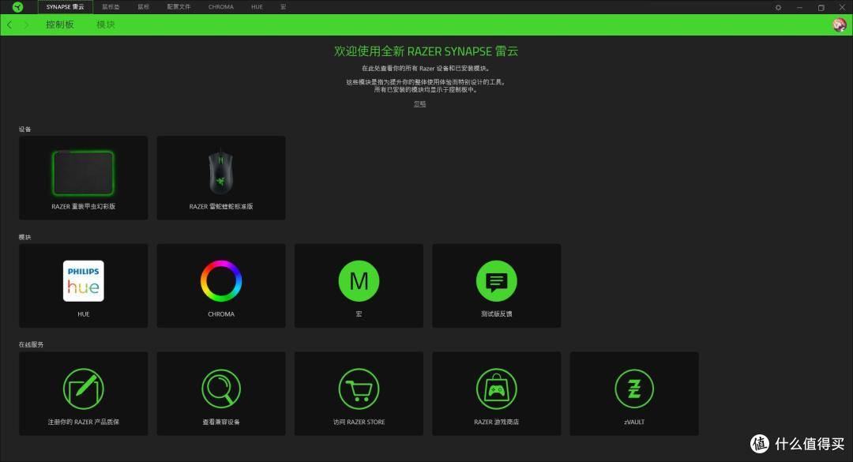Click the 测试版反馈 label
Screen dimensions: 853x462
(496, 314)
